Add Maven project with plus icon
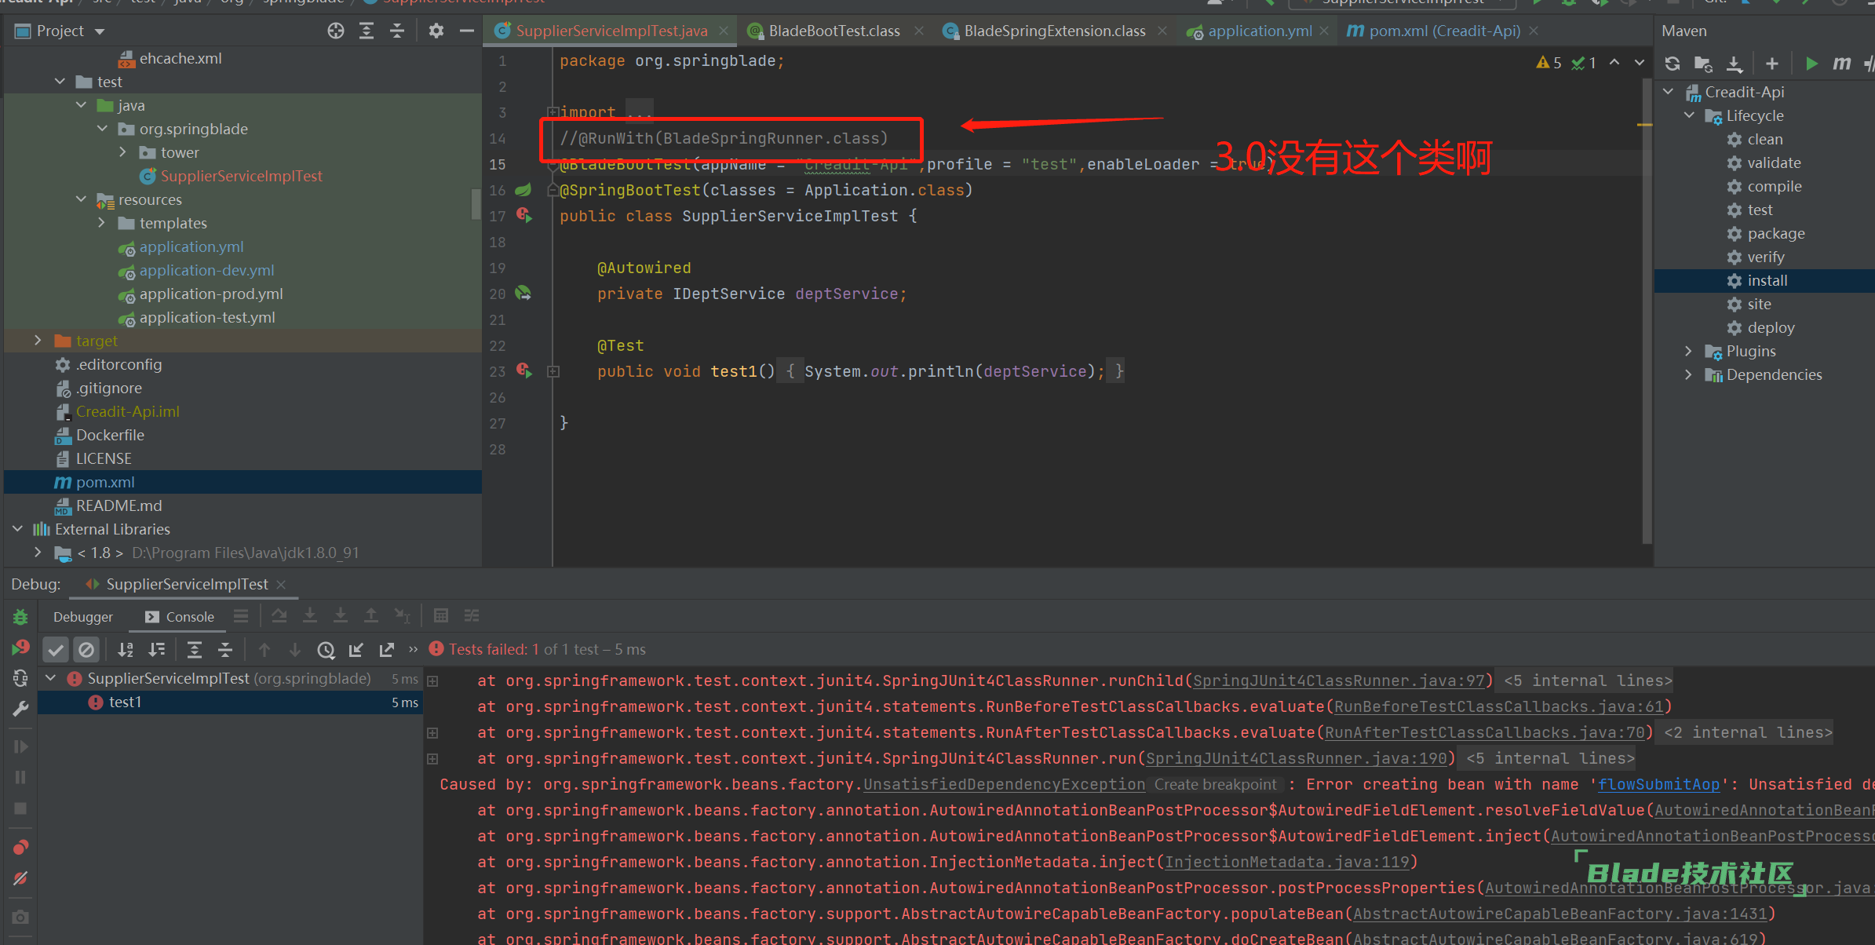The width and height of the screenshot is (1875, 945). click(x=1772, y=64)
